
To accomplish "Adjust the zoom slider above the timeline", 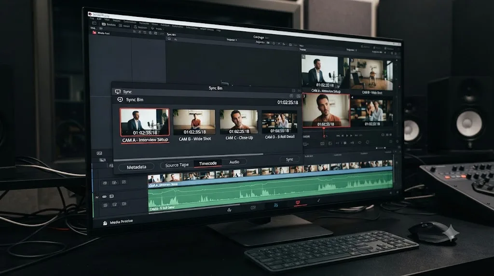I will click(x=381, y=148).
